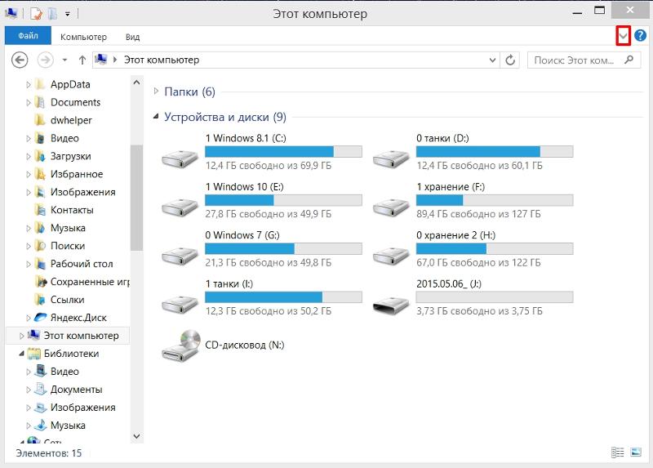This screenshot has width=653, height=468.
Task: Click the text 12,4 ГБ свободно из 69,9 ГБ
Action: coord(269,166)
